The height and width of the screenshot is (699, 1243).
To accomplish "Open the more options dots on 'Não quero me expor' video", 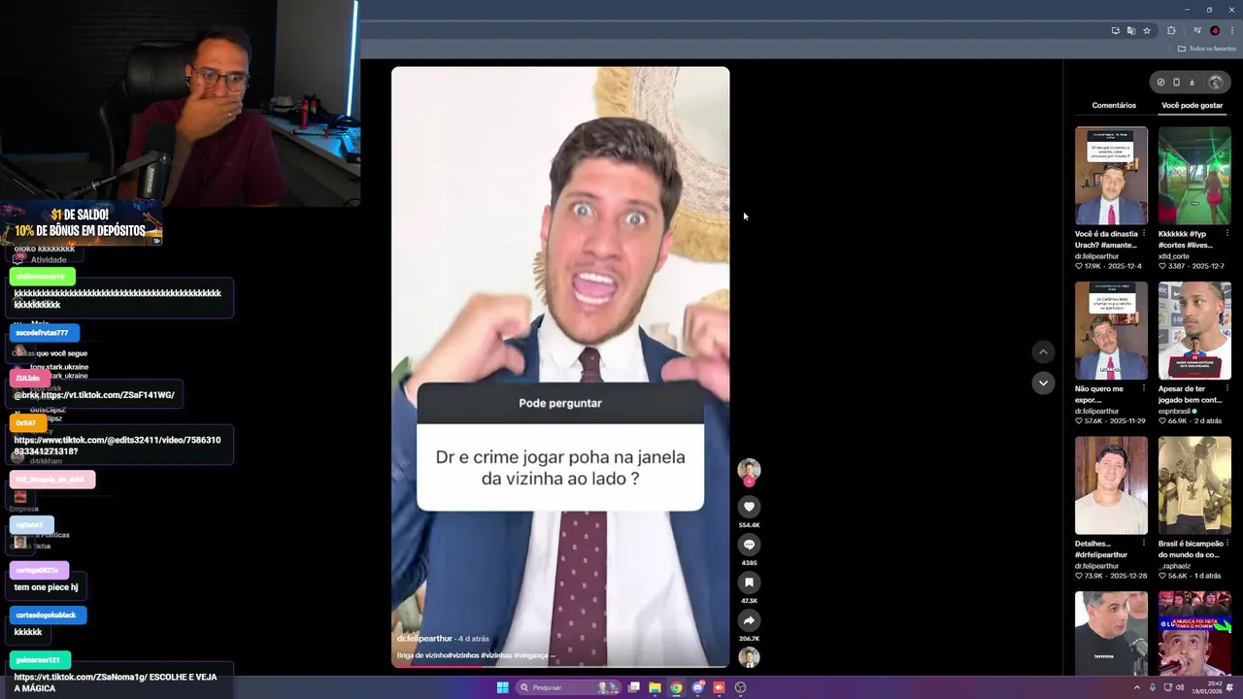I will (1144, 389).
